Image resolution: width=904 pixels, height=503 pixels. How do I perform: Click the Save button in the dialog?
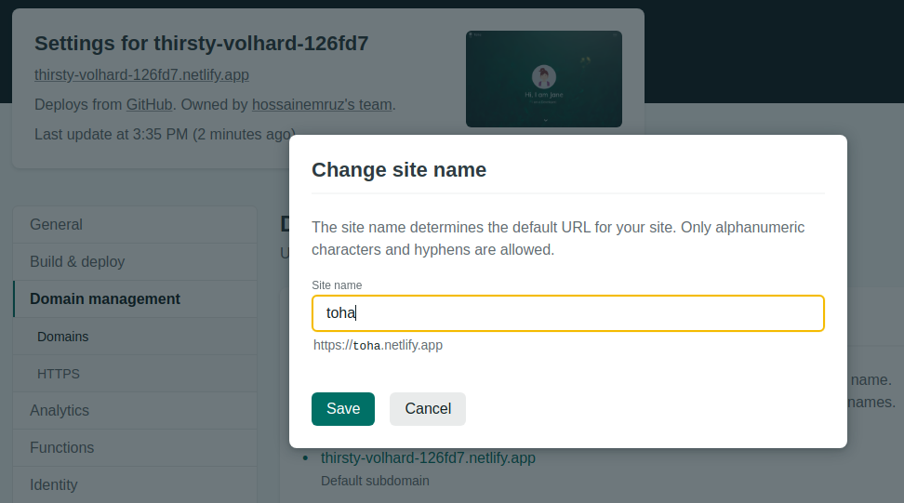coord(342,409)
